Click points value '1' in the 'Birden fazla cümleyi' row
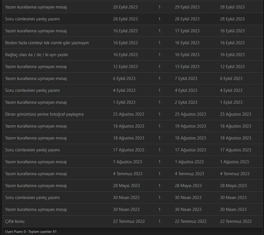 (x=159, y=43)
